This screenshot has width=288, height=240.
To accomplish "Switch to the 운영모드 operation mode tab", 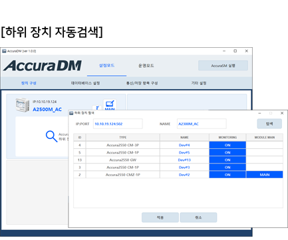I will tap(146, 66).
